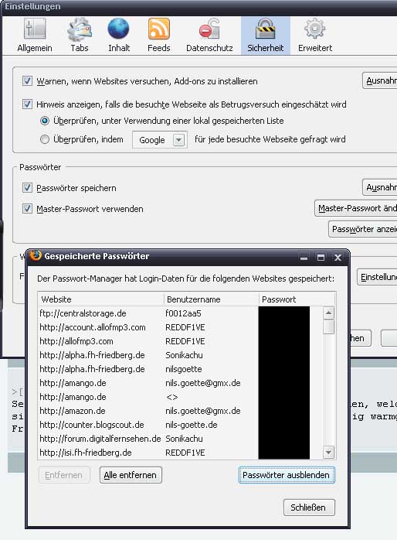Click Schließen button
This screenshot has width=397, height=540.
(308, 508)
